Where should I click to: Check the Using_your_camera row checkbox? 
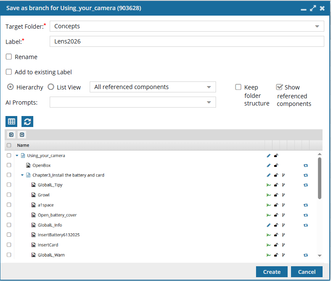pos(9,155)
